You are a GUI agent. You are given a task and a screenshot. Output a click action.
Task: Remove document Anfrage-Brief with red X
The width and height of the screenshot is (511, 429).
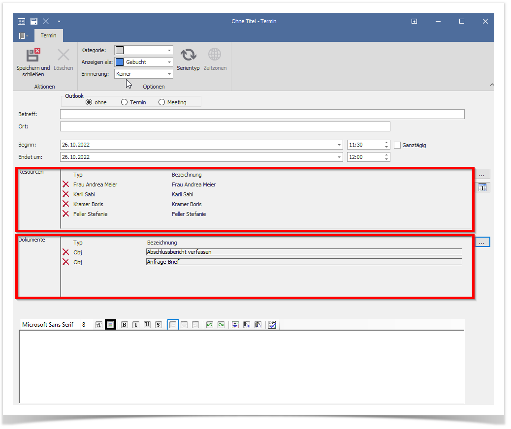(66, 262)
